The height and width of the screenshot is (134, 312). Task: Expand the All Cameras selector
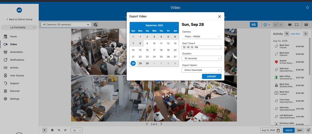pos(66,24)
